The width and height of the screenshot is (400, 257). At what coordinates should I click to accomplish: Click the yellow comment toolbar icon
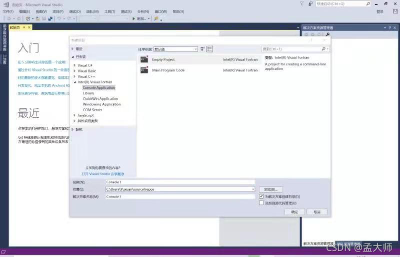tap(156, 18)
